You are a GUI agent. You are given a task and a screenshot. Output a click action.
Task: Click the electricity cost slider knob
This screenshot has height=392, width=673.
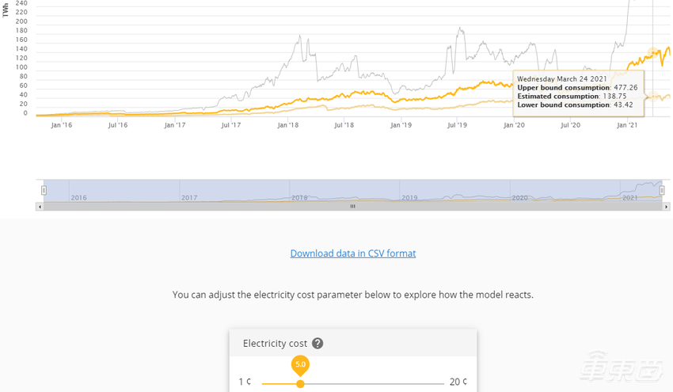(x=300, y=383)
